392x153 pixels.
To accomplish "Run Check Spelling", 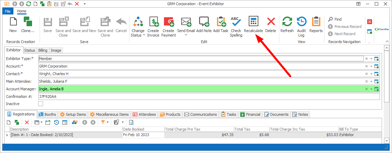I will coord(236,27).
